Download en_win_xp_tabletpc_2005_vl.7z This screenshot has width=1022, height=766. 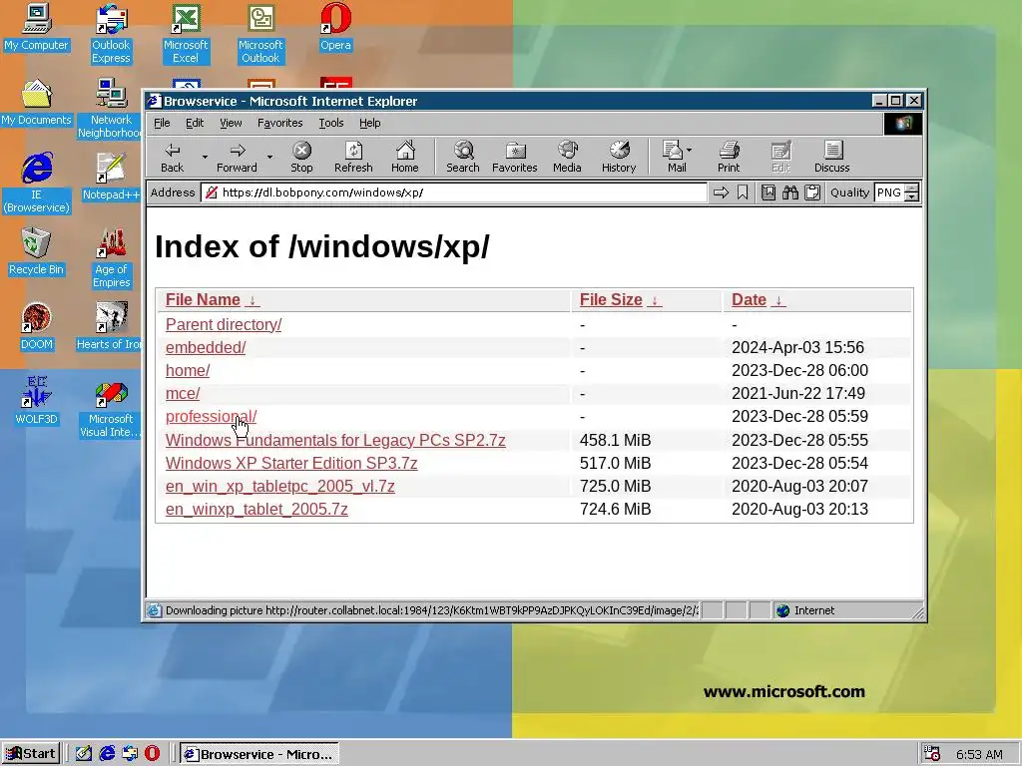tap(280, 486)
